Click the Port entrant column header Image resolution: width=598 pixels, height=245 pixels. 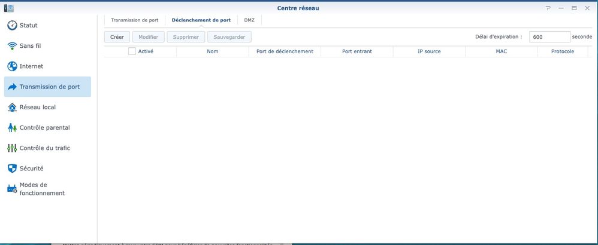click(x=357, y=51)
